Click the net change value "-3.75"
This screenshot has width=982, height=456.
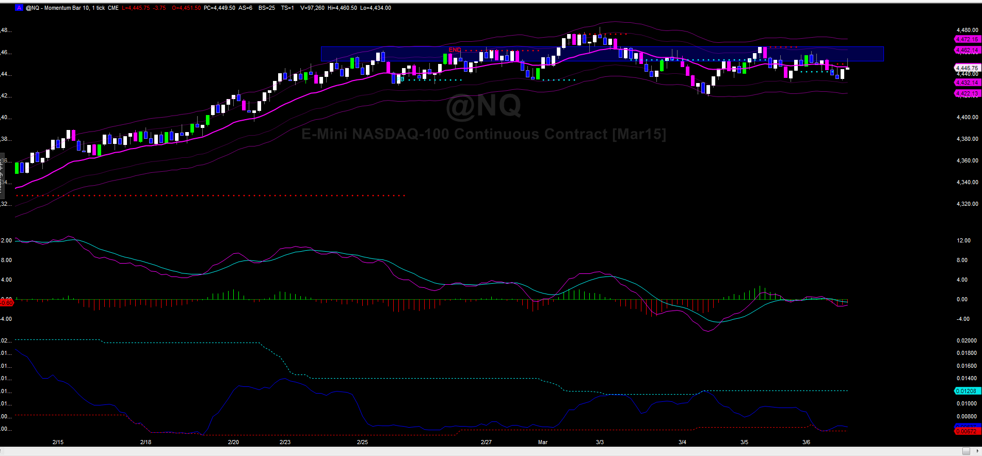click(x=159, y=8)
